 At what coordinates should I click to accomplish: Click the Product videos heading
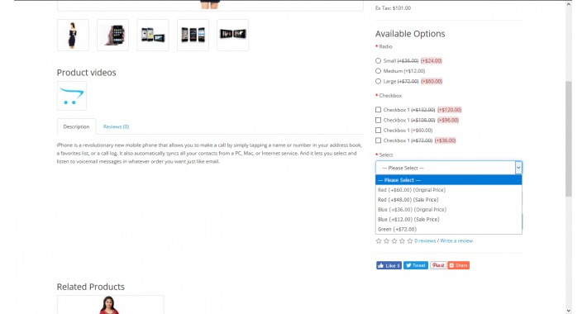coord(87,73)
